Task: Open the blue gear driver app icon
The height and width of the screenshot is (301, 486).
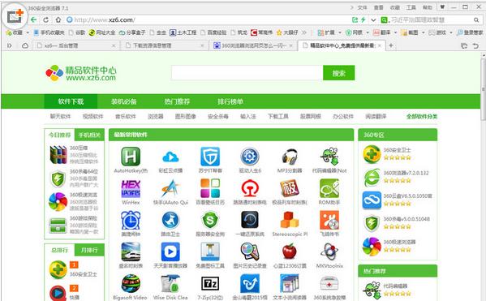Action: point(250,157)
